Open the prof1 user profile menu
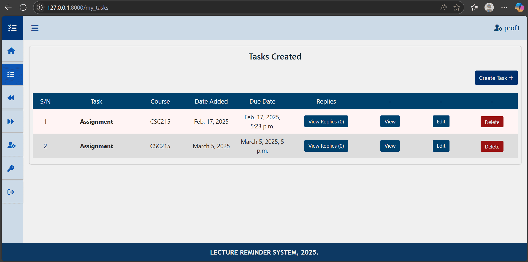This screenshot has height=262, width=528. pos(507,28)
